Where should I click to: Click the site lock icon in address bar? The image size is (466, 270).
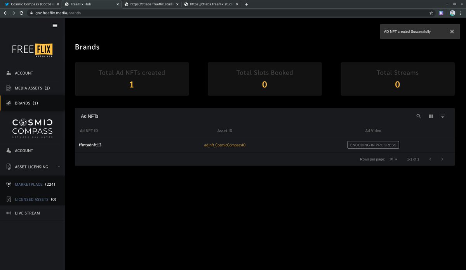(31, 13)
